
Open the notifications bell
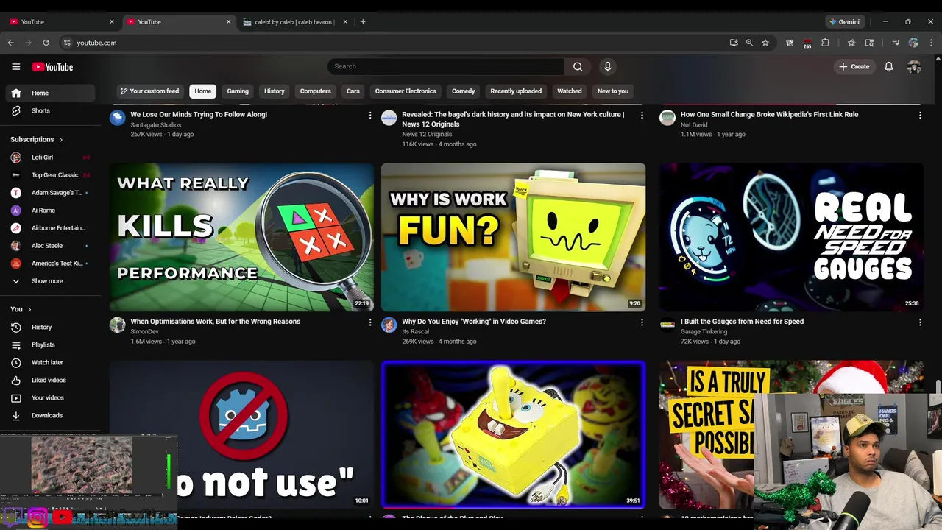(889, 66)
